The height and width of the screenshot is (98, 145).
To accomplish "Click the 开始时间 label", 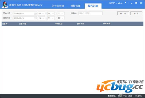I will click(7, 13).
